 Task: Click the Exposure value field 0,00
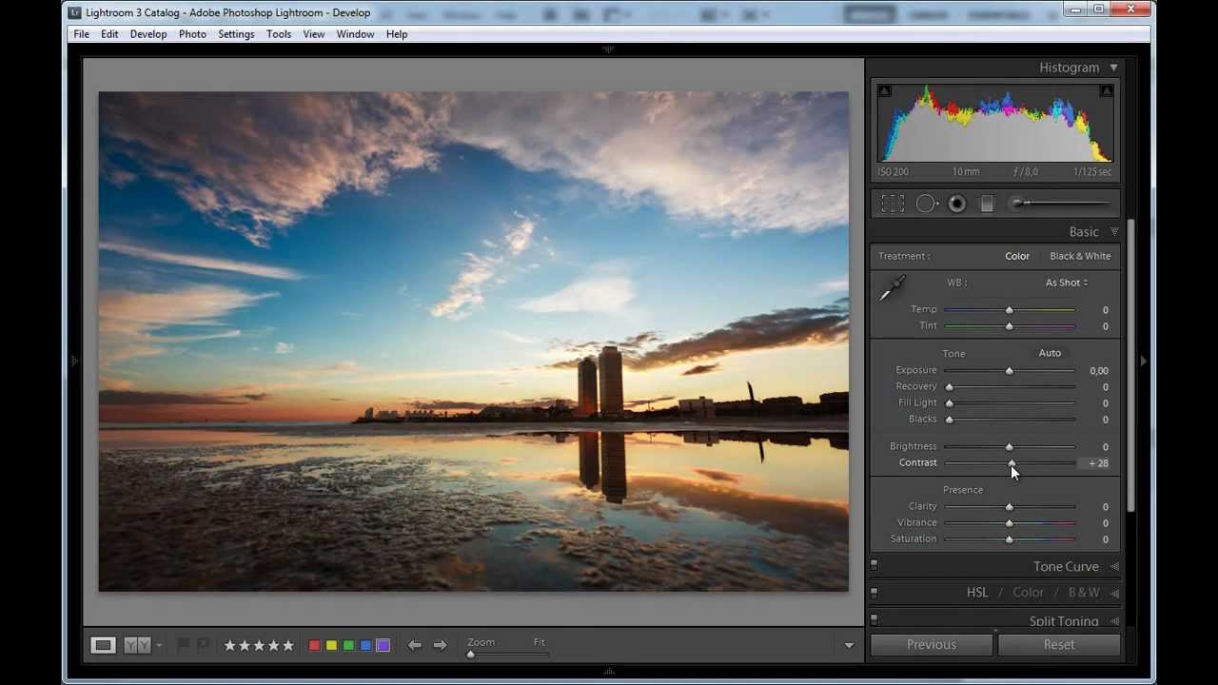(1098, 371)
